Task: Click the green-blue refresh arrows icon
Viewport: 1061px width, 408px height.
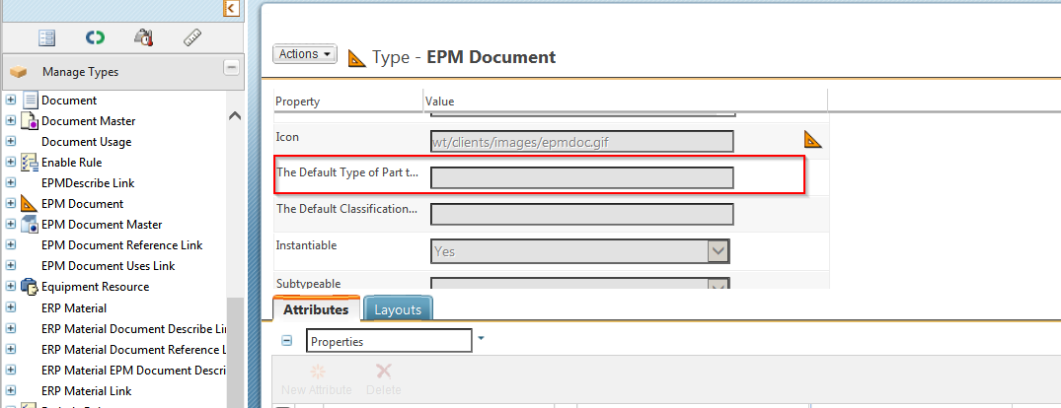Action: [95, 37]
